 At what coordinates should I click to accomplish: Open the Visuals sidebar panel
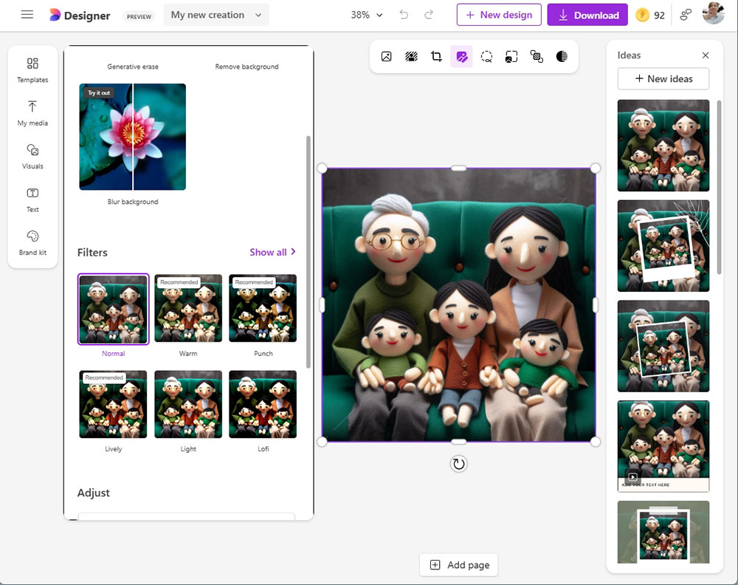[32, 157]
